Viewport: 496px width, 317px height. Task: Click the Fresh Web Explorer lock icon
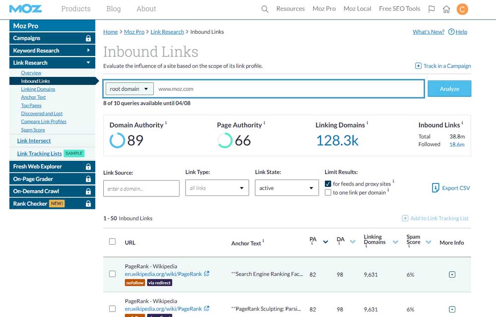point(88,167)
